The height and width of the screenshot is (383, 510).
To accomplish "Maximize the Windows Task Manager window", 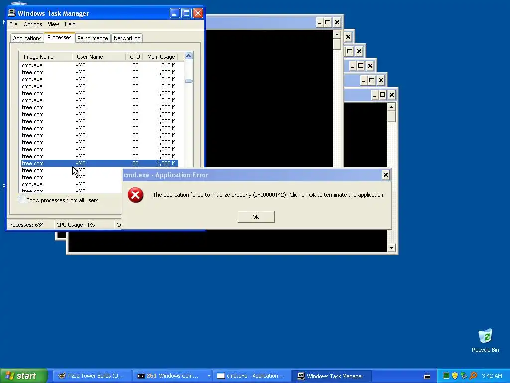I will click(186, 13).
